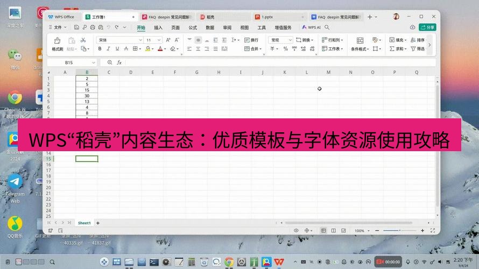Open the 视图 ribbon tab
The width and height of the screenshot is (479, 269).
244,27
